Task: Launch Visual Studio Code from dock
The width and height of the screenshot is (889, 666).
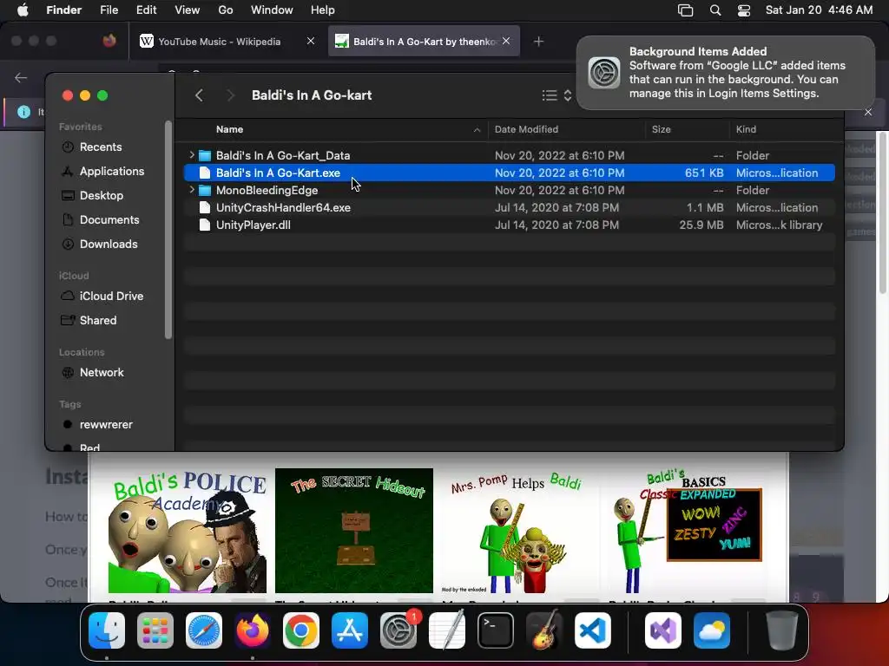Action: click(592, 630)
